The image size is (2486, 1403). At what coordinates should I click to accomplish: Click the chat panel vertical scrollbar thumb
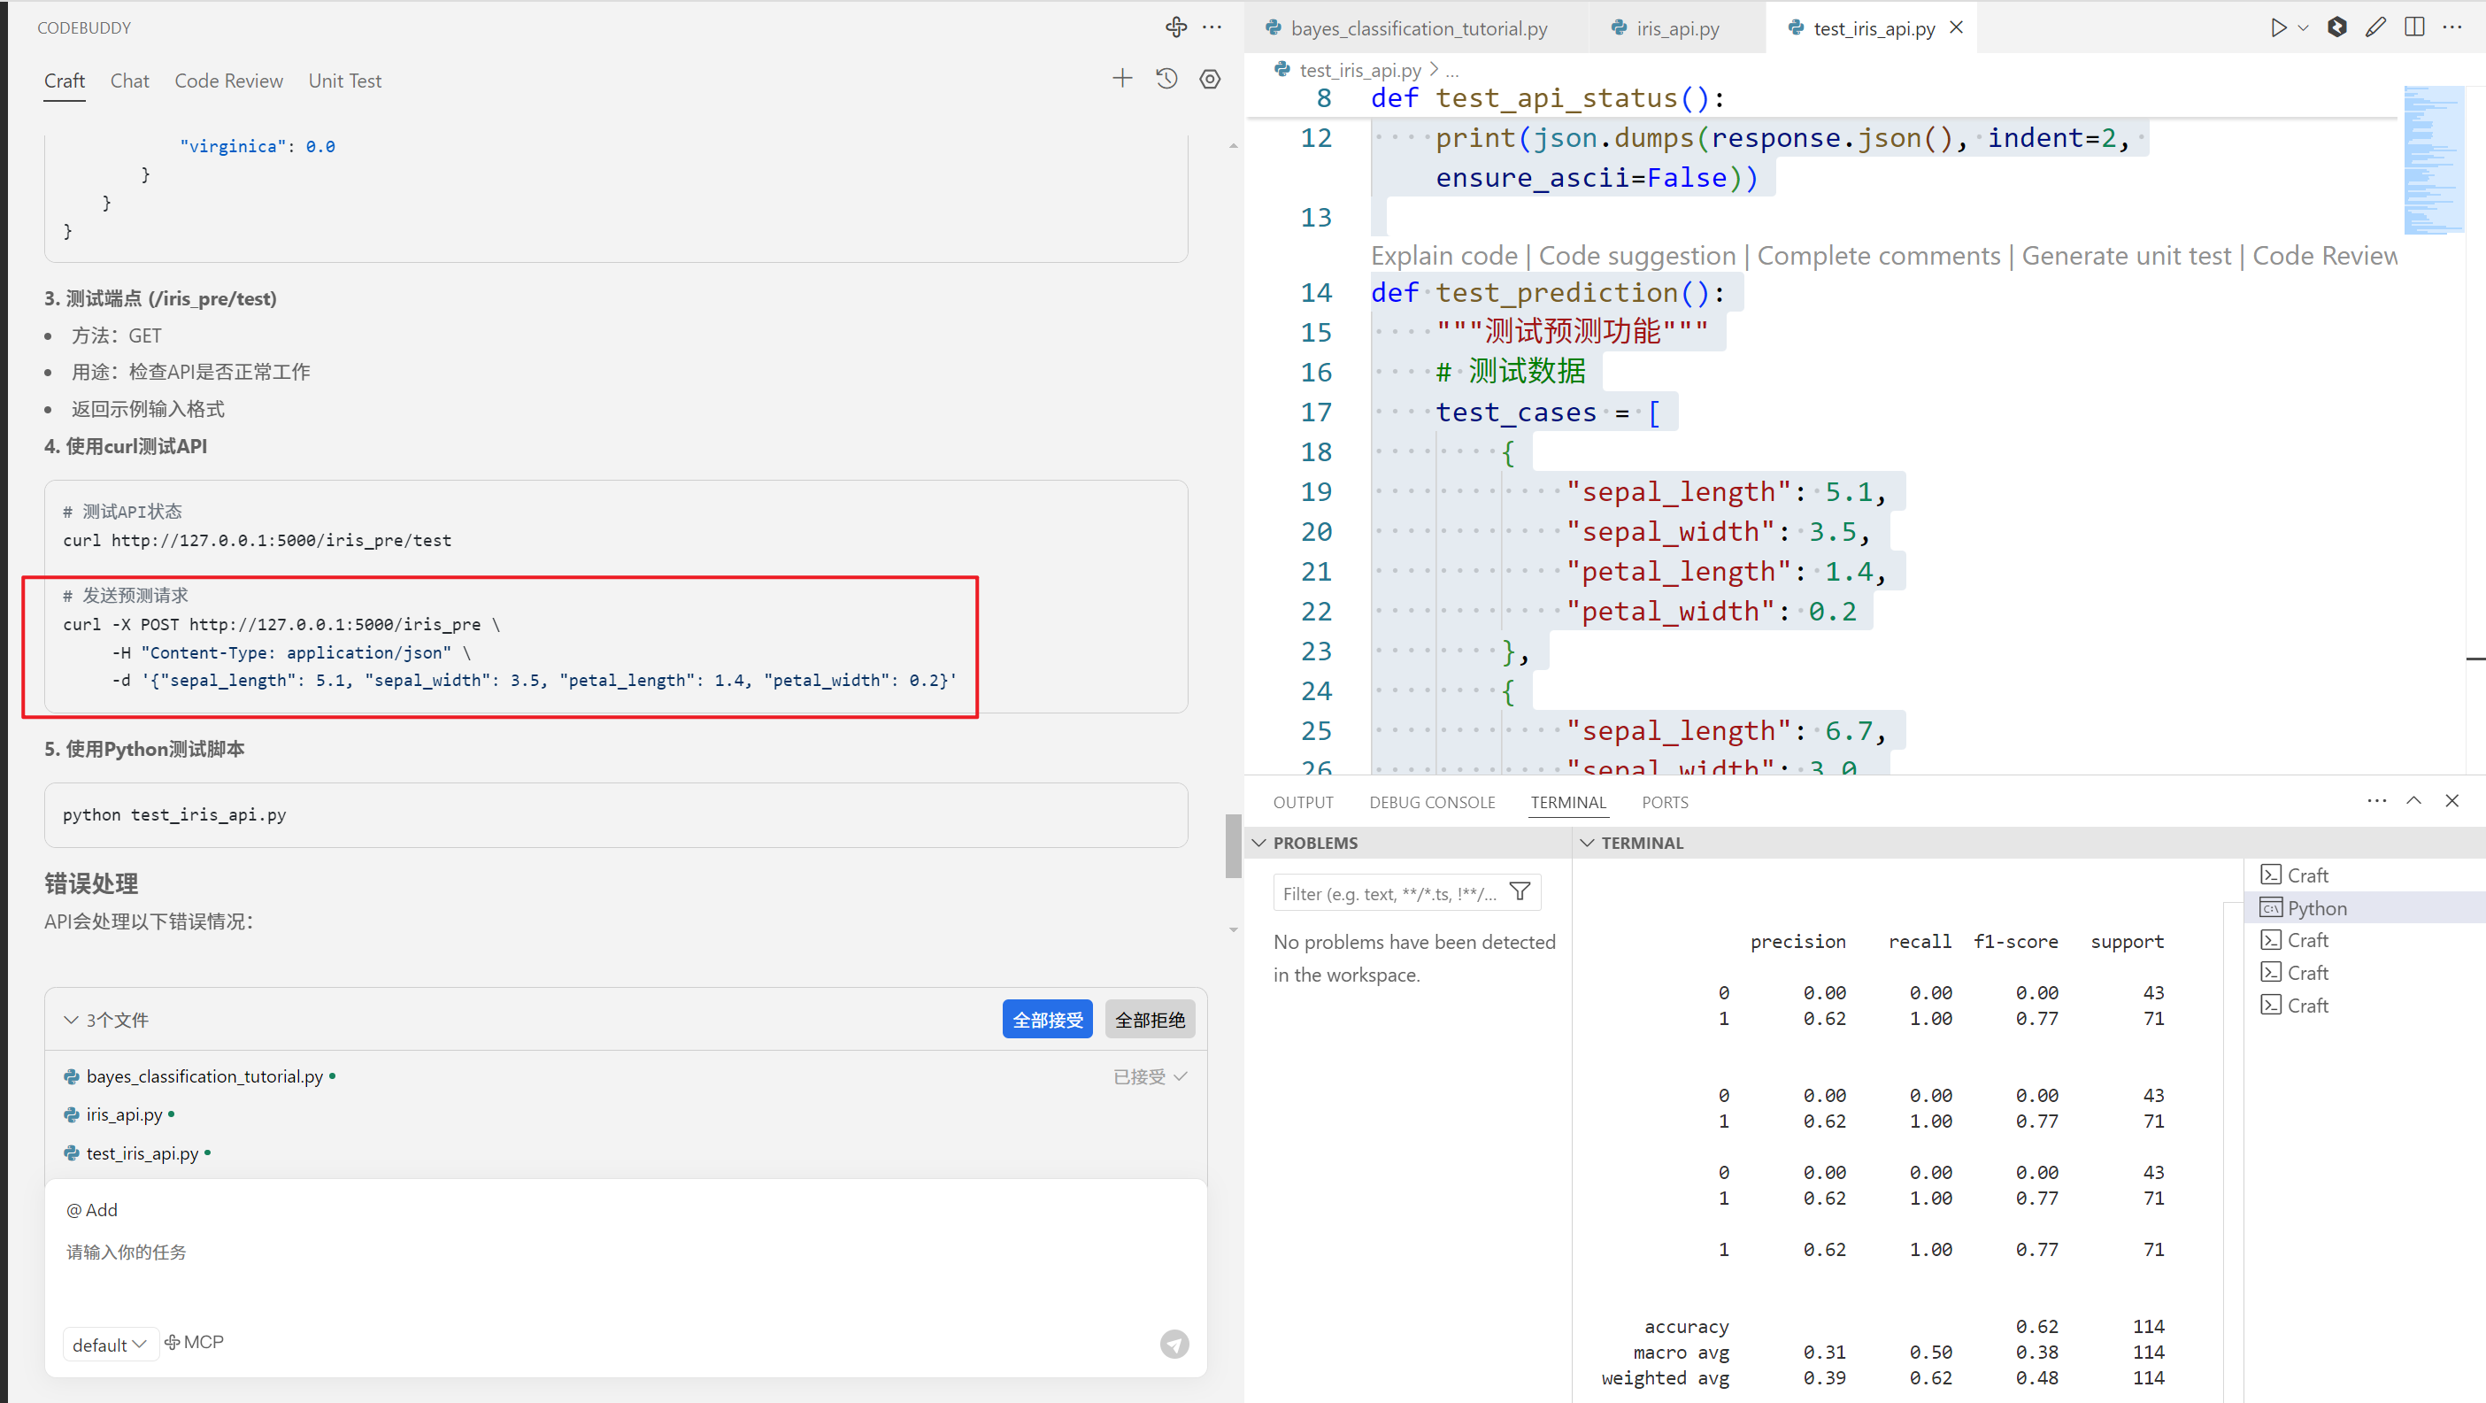1233,846
